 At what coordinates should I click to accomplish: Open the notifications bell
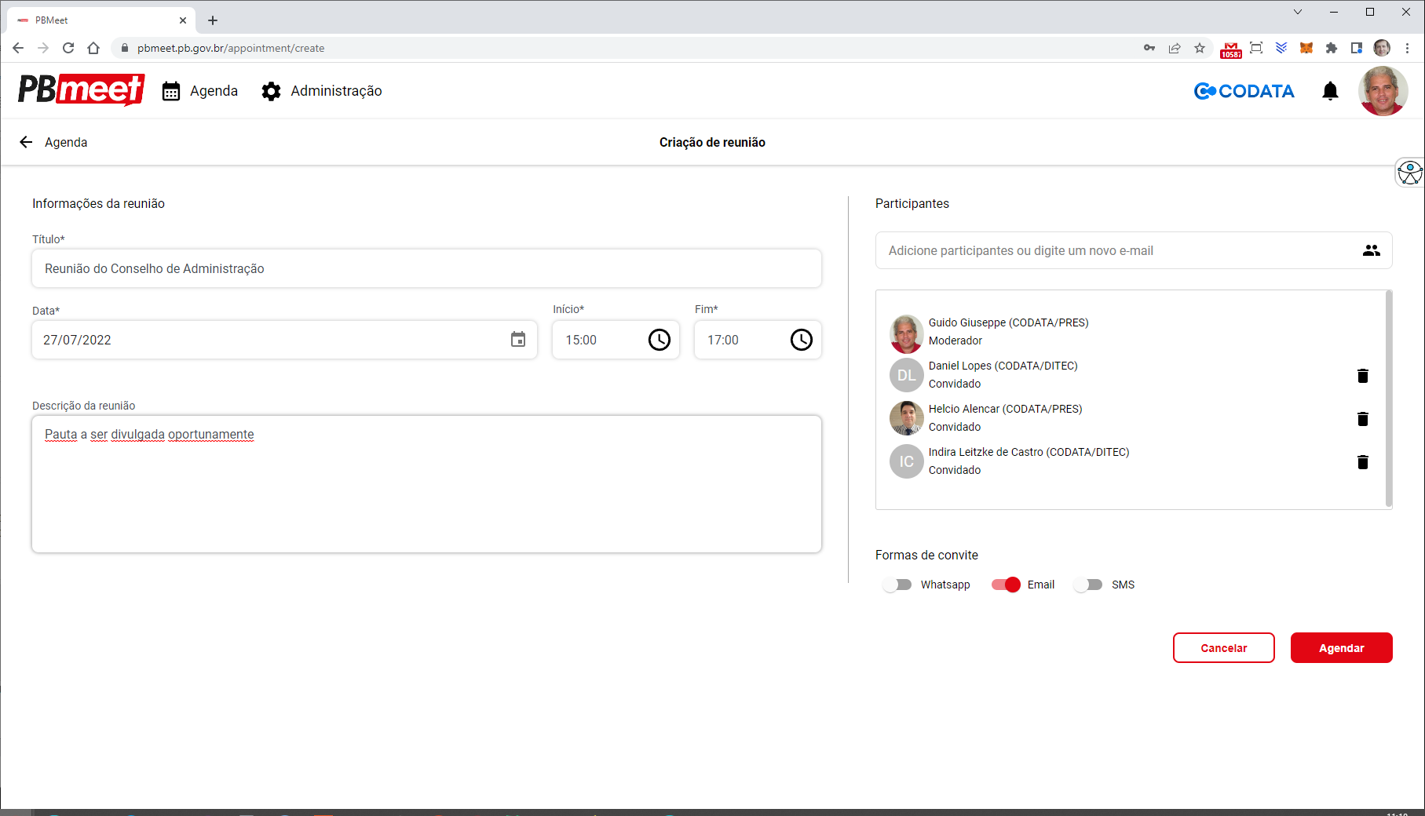[x=1330, y=91]
